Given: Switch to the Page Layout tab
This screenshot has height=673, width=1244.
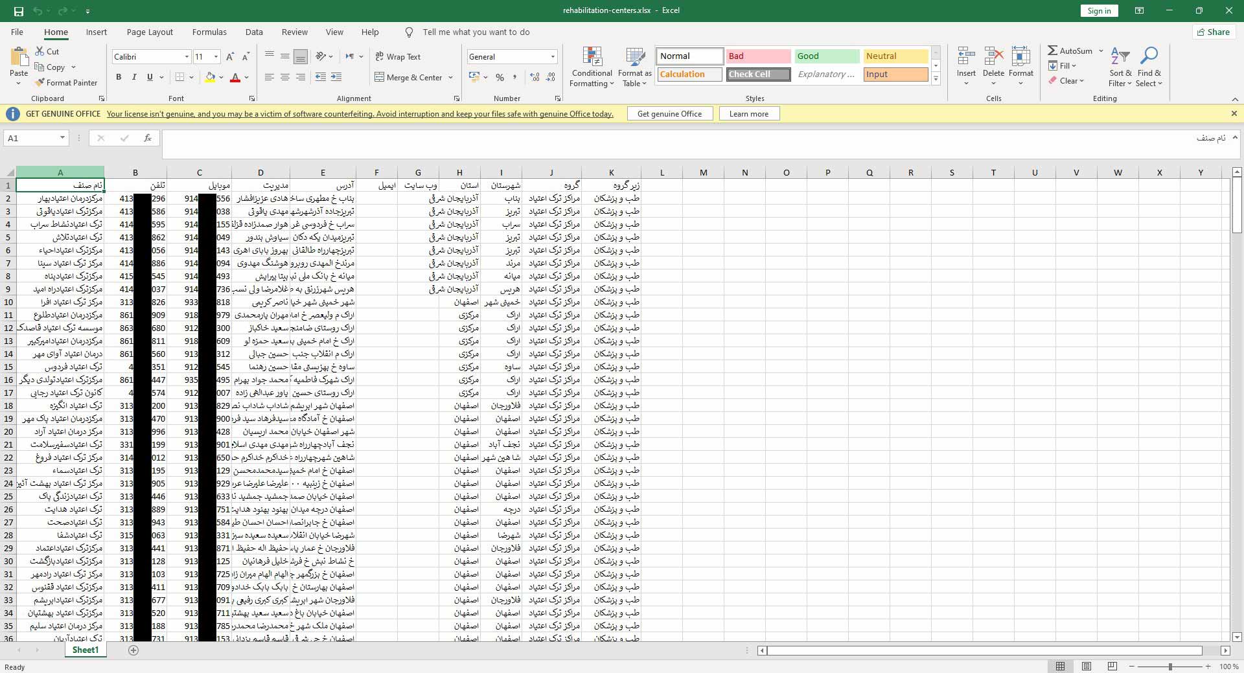Looking at the screenshot, I should click(x=150, y=32).
